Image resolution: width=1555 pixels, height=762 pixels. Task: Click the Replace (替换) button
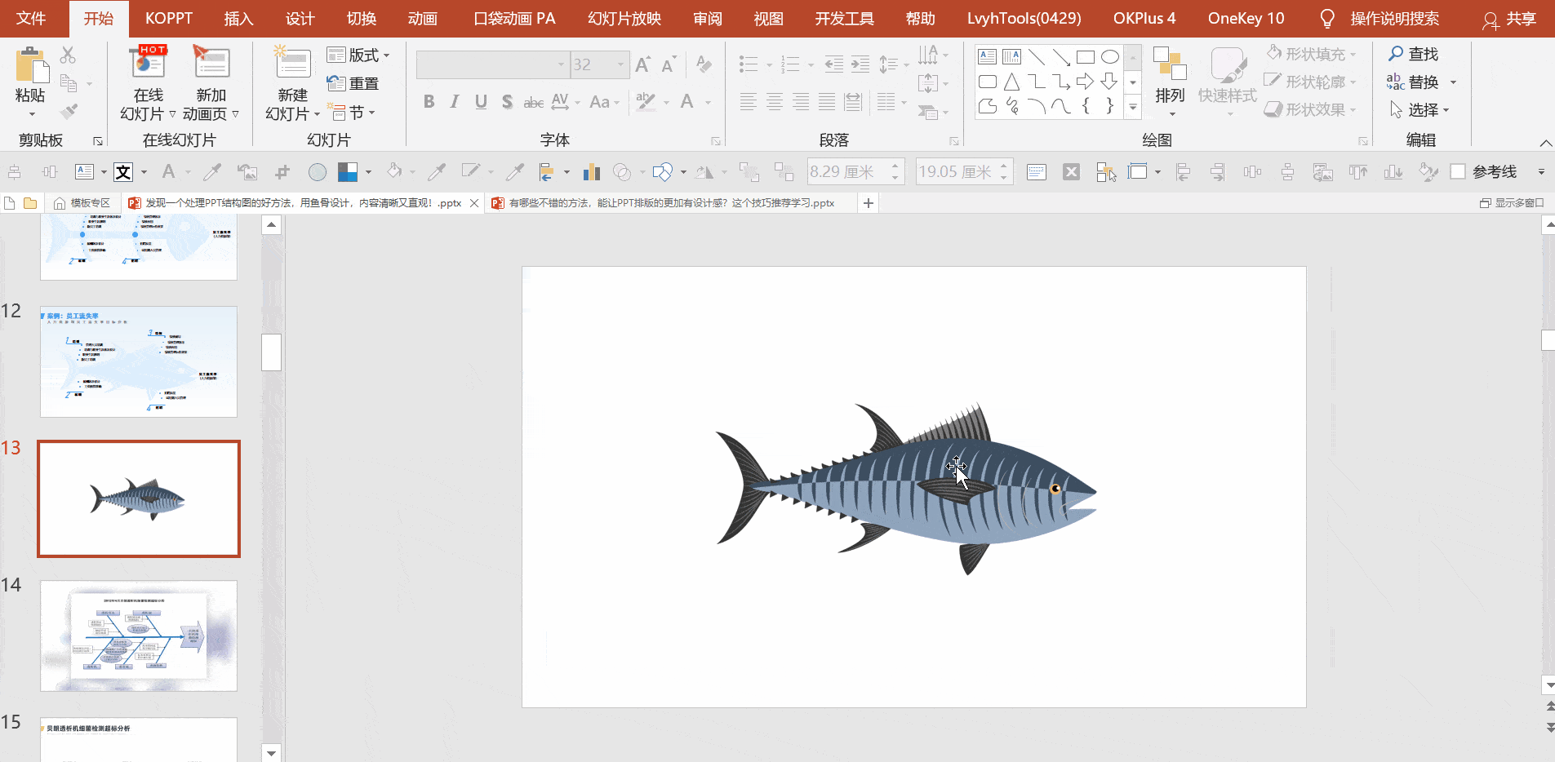coord(1421,82)
